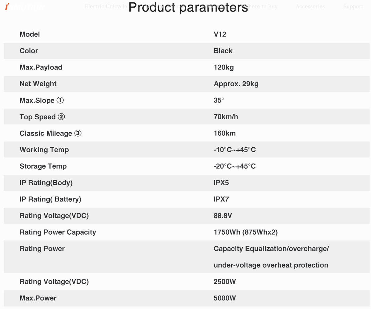
Task: Click the circled 2 footnote beside Top Speed
Action: (61, 117)
